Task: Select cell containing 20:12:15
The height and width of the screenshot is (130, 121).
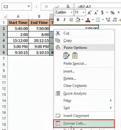Action: pyautogui.click(x=39, y=41)
